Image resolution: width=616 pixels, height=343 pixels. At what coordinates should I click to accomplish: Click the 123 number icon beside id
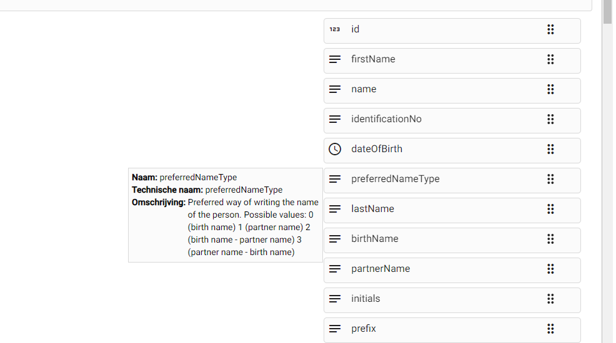point(335,29)
